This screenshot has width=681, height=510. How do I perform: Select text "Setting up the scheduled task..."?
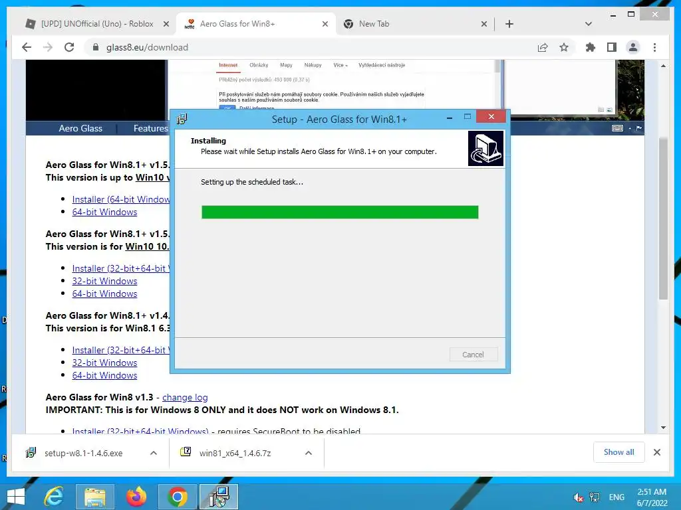pyautogui.click(x=252, y=182)
